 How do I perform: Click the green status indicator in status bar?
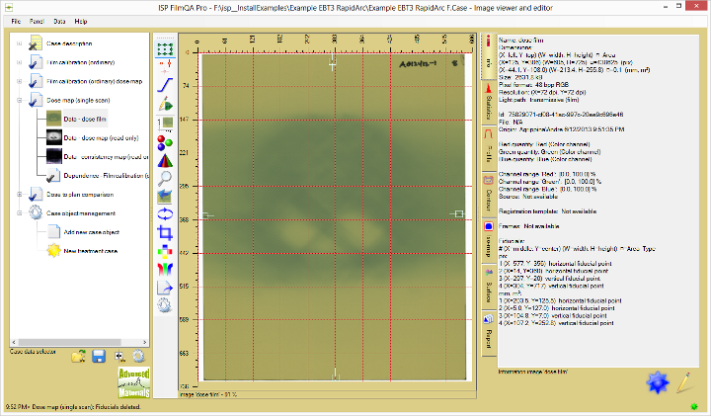[x=694, y=406]
